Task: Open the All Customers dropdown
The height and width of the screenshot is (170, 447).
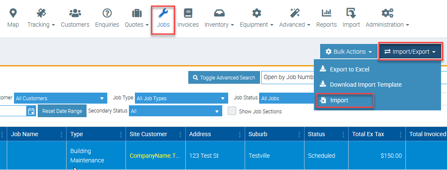Action: point(60,99)
